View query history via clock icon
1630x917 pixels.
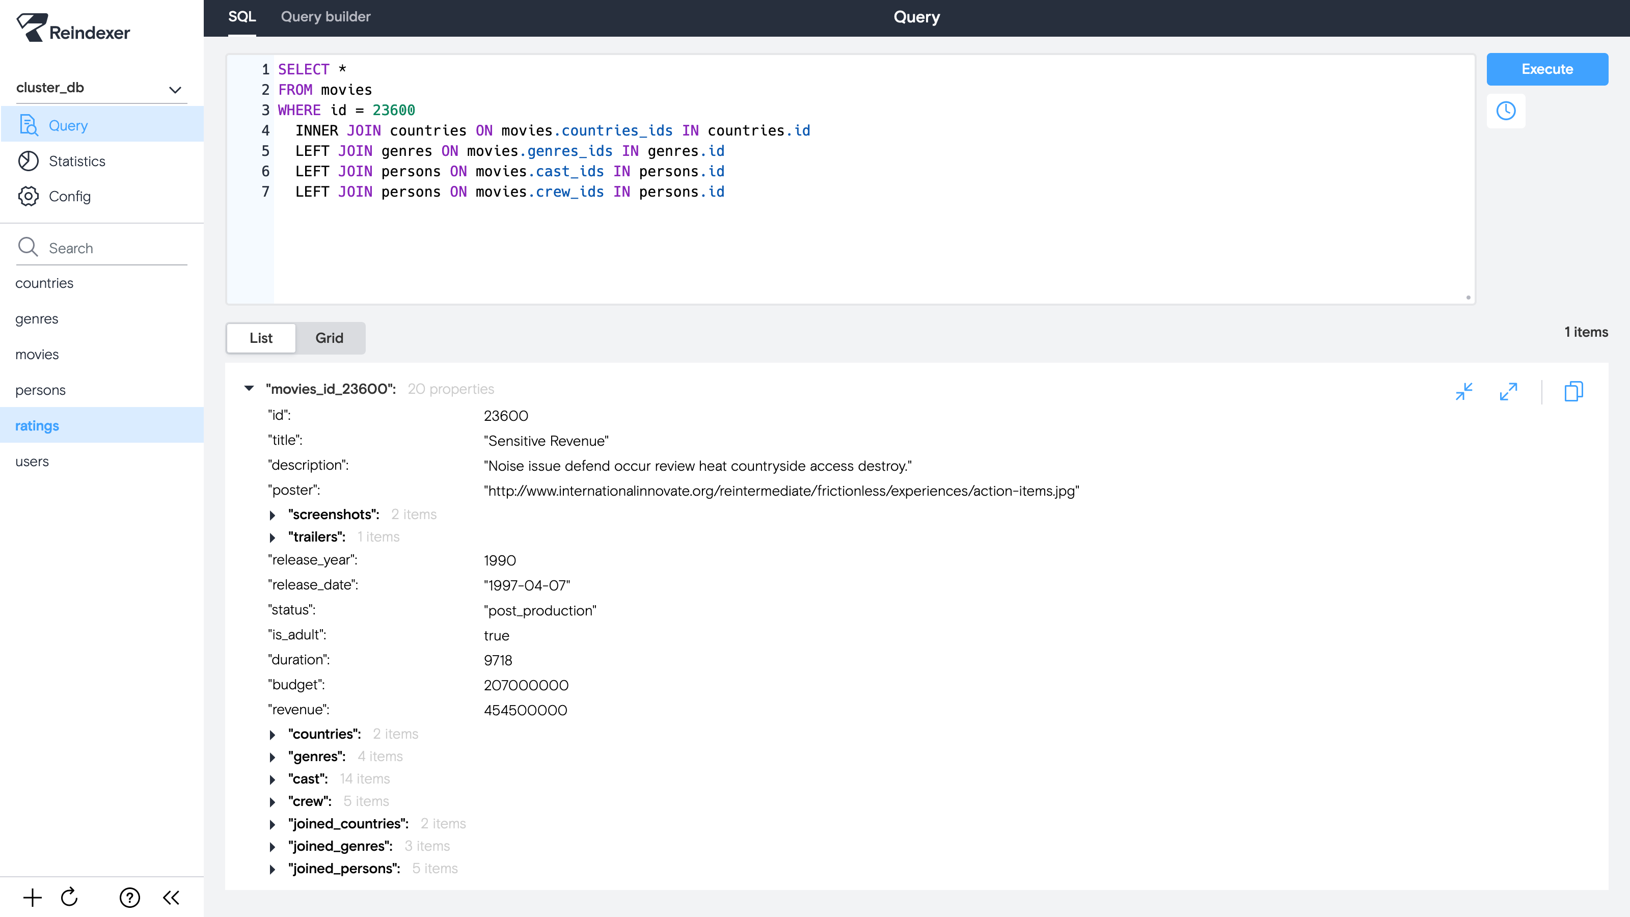point(1506,111)
